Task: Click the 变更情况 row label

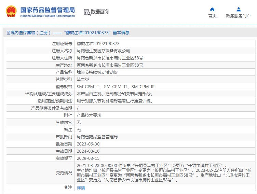Action: click(x=64, y=173)
